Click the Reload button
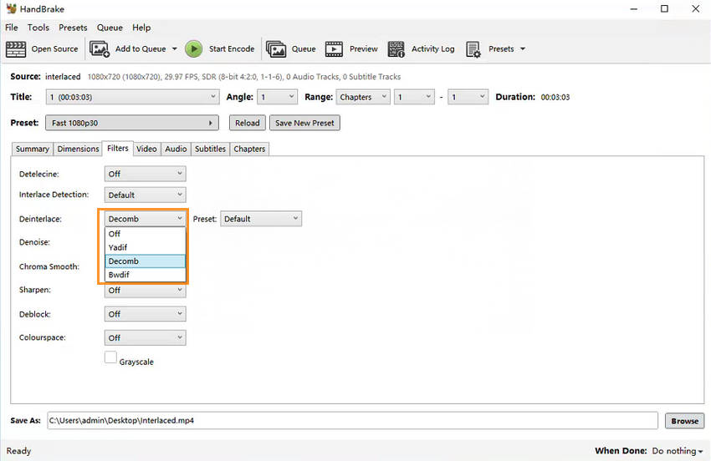 click(x=247, y=123)
